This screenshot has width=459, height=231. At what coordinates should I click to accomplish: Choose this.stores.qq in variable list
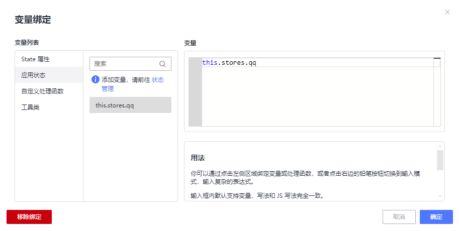pyautogui.click(x=130, y=105)
